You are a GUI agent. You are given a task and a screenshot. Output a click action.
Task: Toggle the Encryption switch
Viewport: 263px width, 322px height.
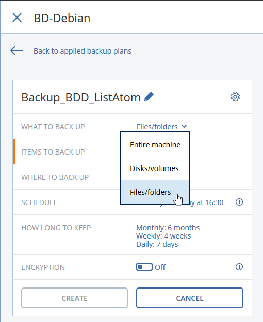click(144, 267)
